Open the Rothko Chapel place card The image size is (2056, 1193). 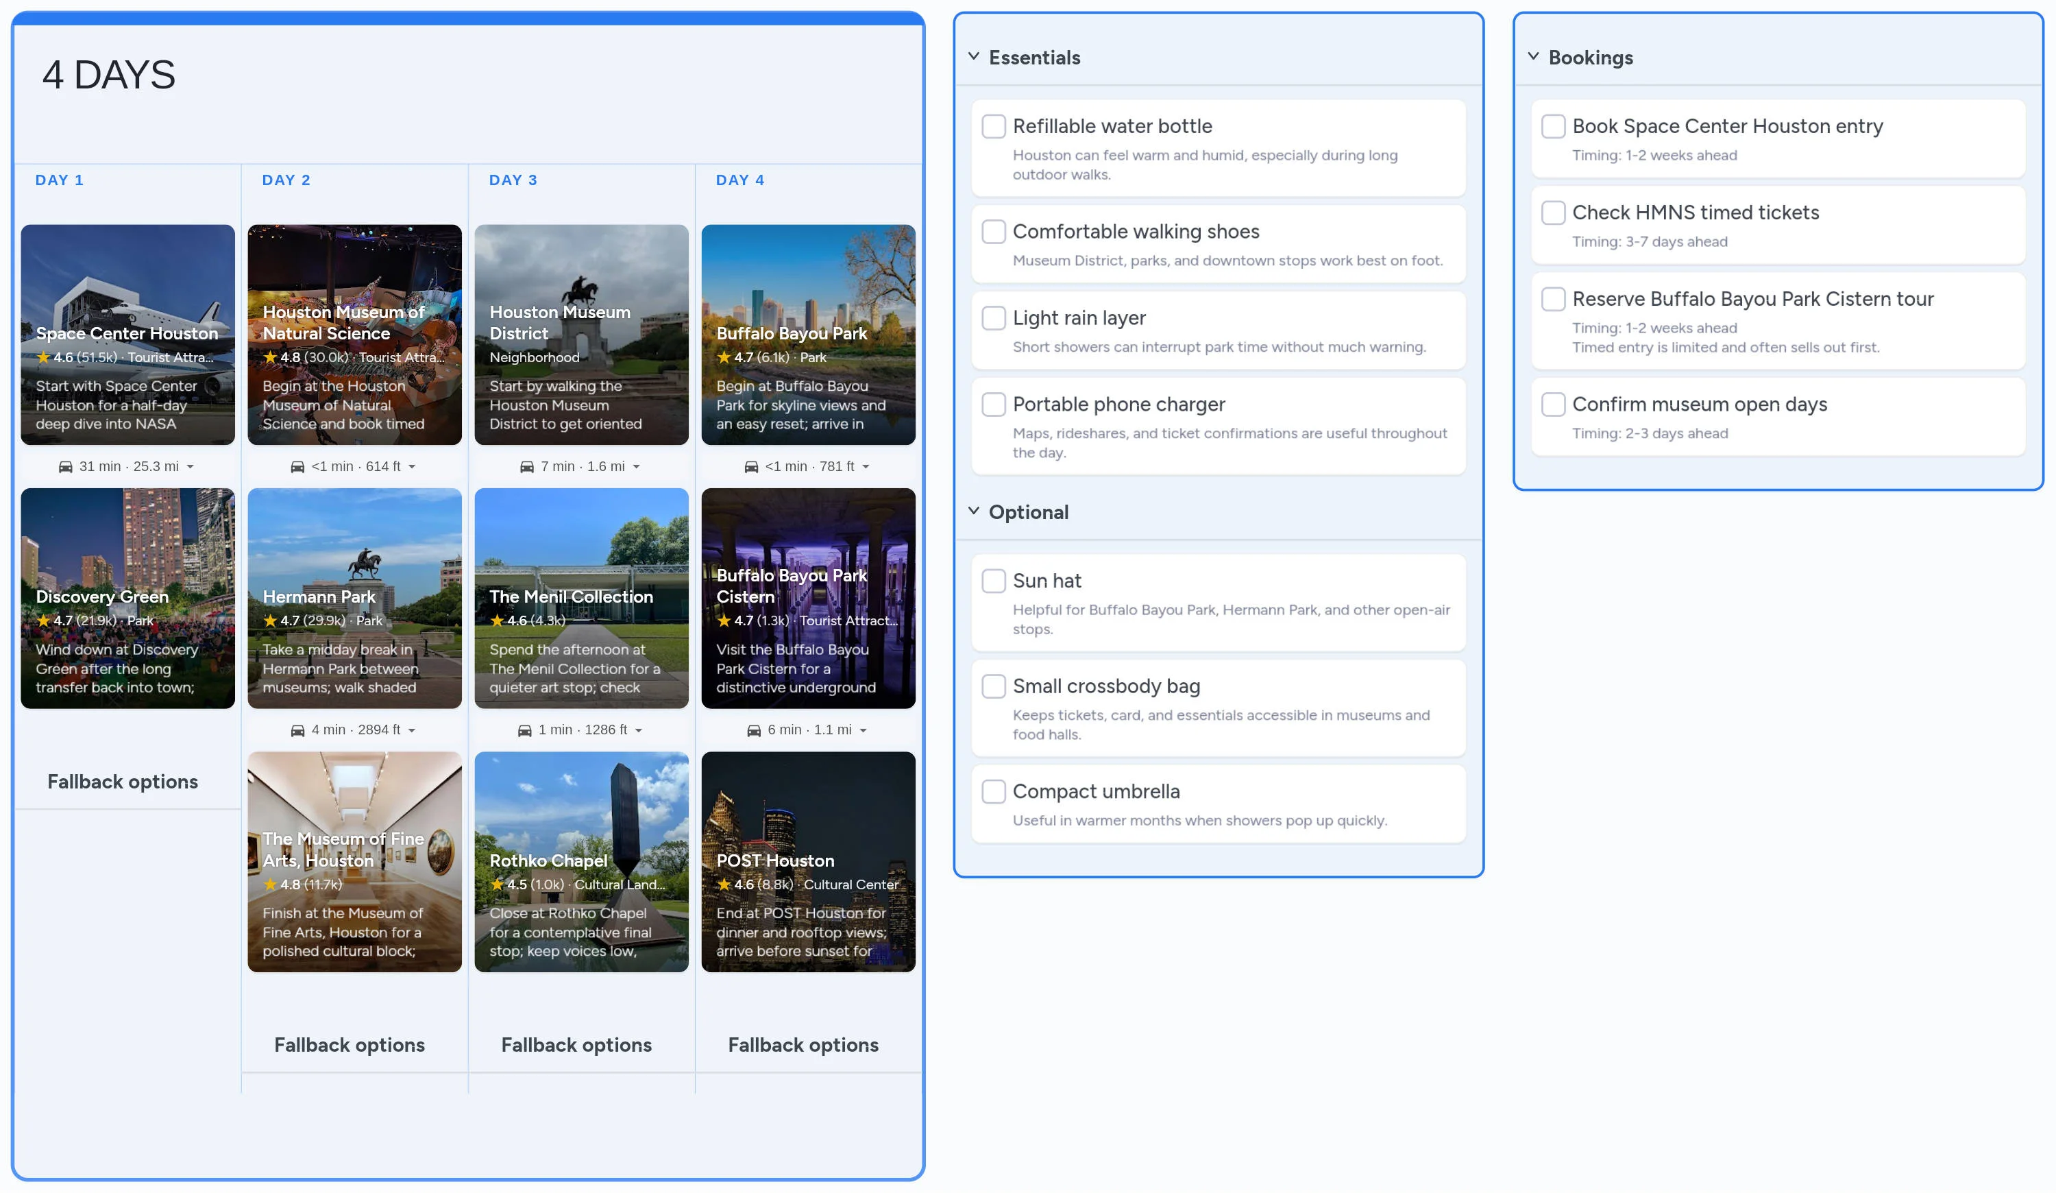[x=581, y=862]
